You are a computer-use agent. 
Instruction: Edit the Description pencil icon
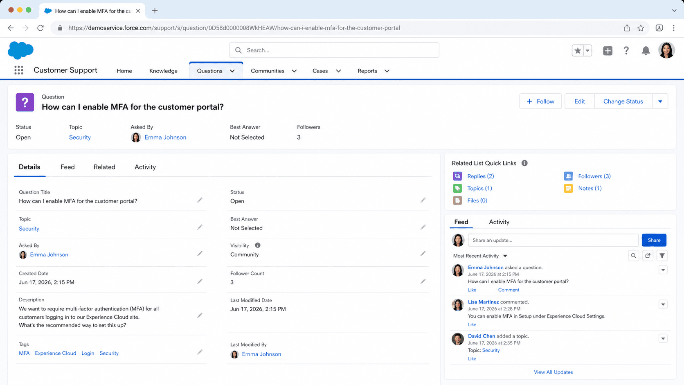200,315
